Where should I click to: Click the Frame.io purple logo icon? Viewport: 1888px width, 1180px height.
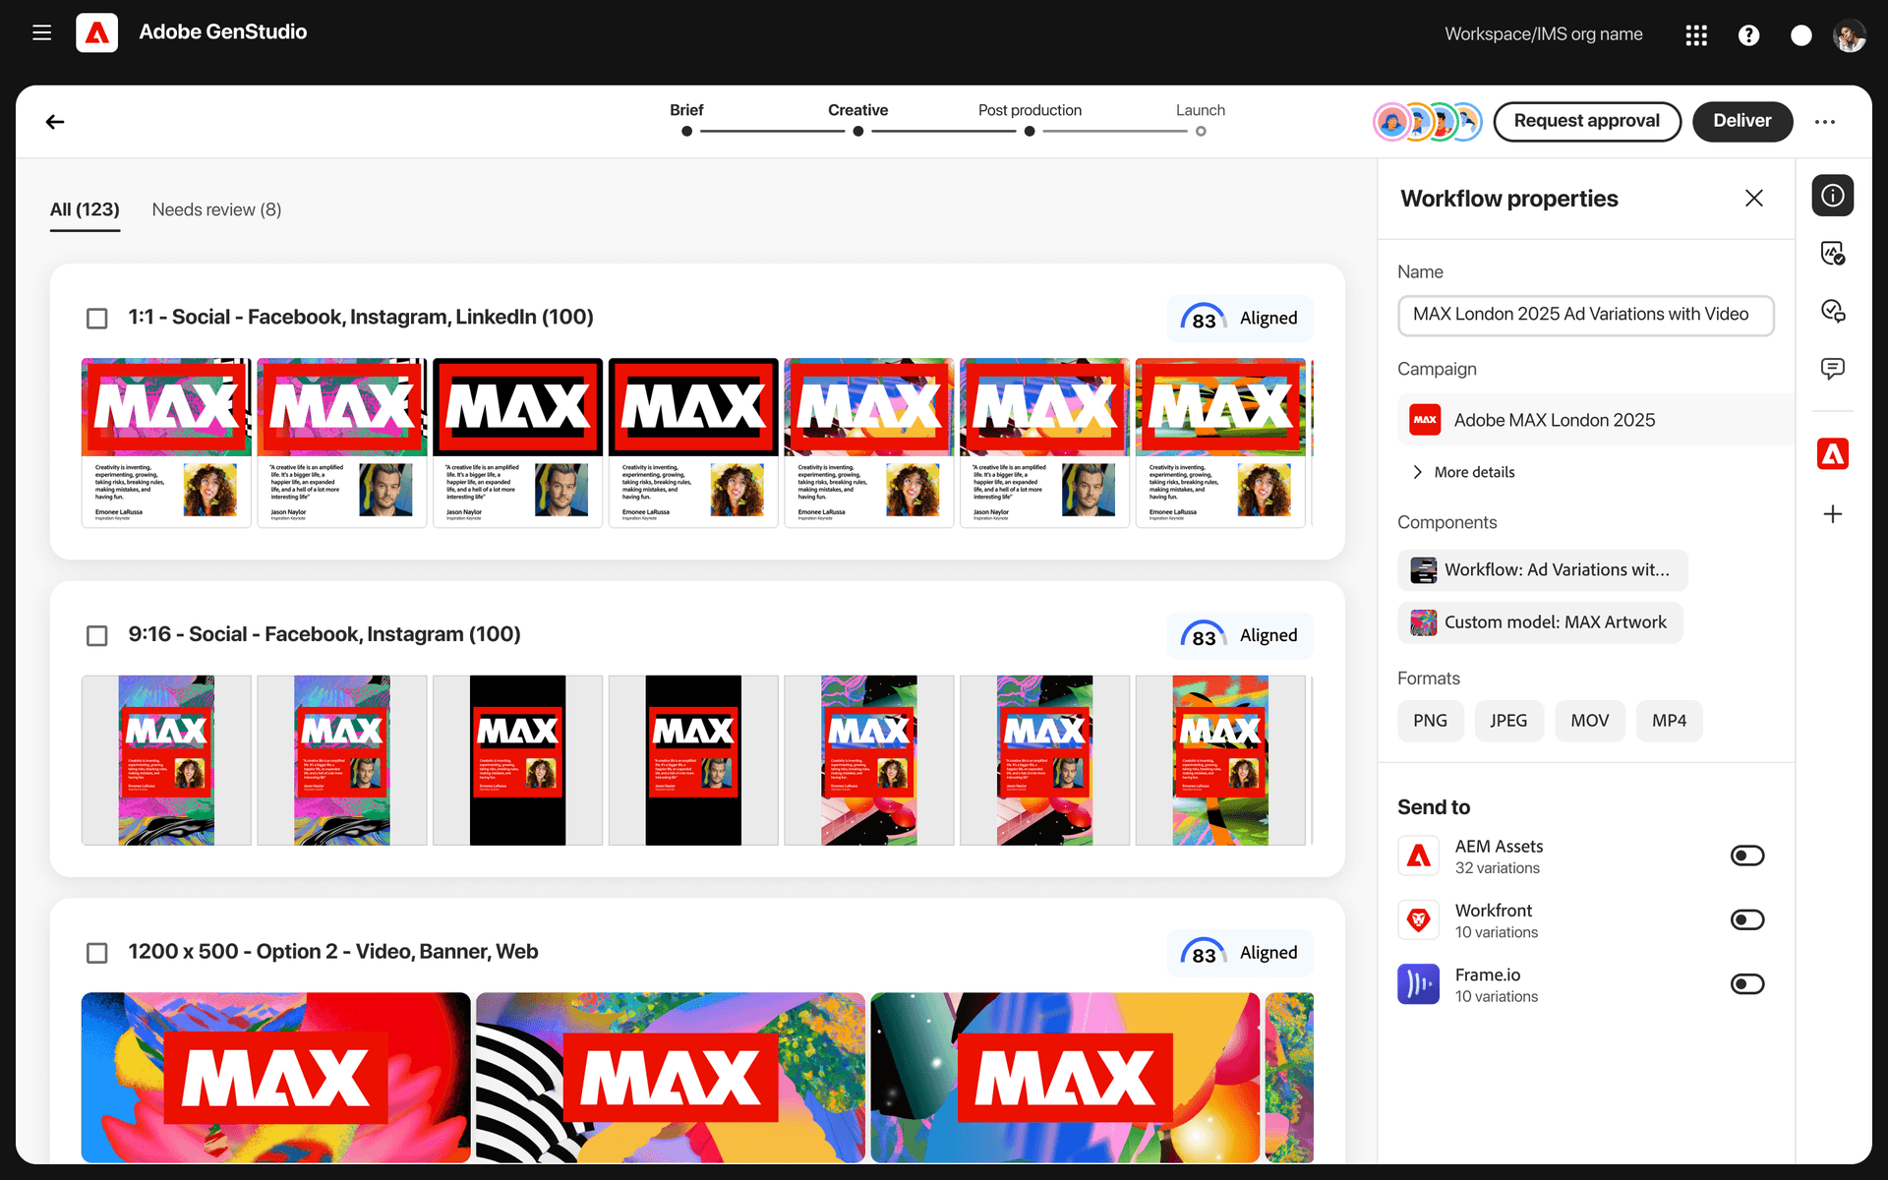point(1418,984)
